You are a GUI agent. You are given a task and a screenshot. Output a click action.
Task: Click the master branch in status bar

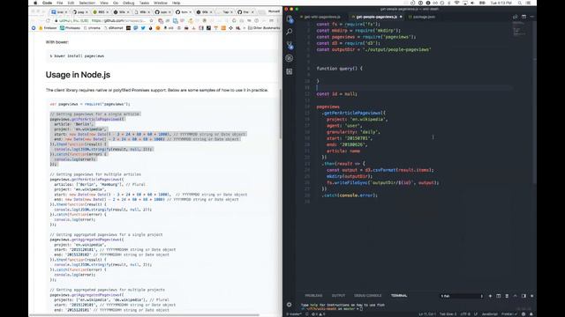294,314
